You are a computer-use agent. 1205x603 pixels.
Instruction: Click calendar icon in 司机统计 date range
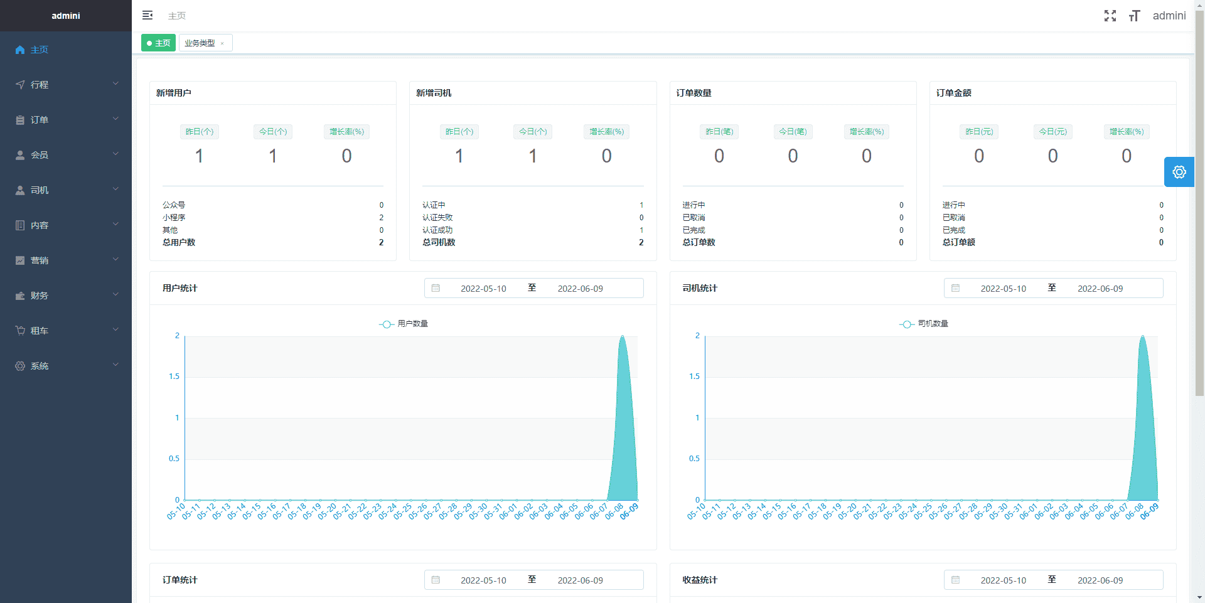point(955,288)
